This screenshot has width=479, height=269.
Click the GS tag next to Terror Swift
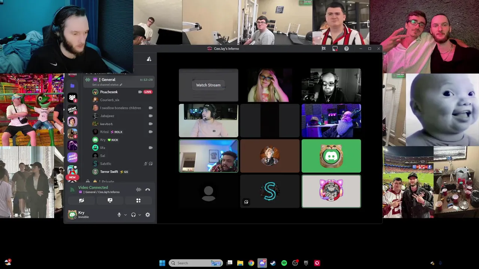click(x=124, y=172)
